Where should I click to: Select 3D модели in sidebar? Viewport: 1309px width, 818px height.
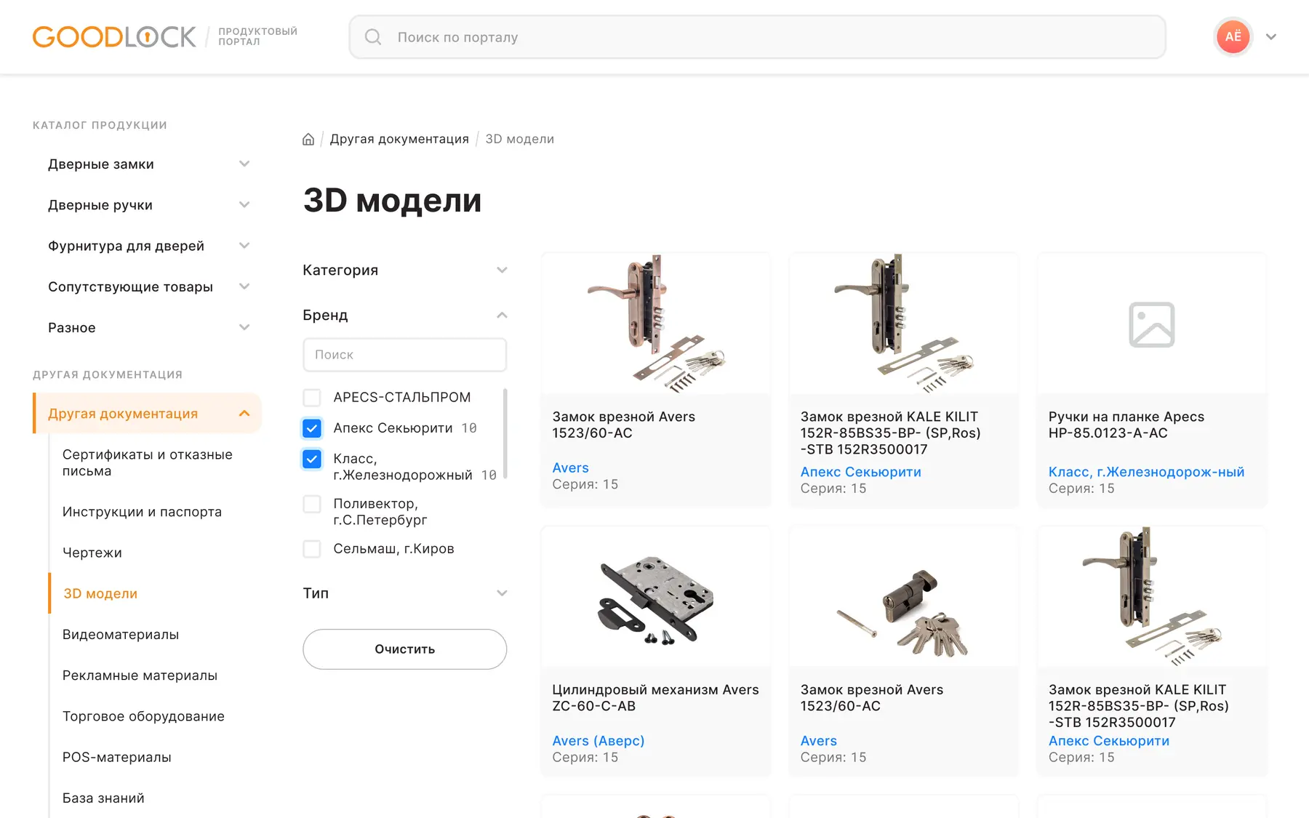point(100,593)
